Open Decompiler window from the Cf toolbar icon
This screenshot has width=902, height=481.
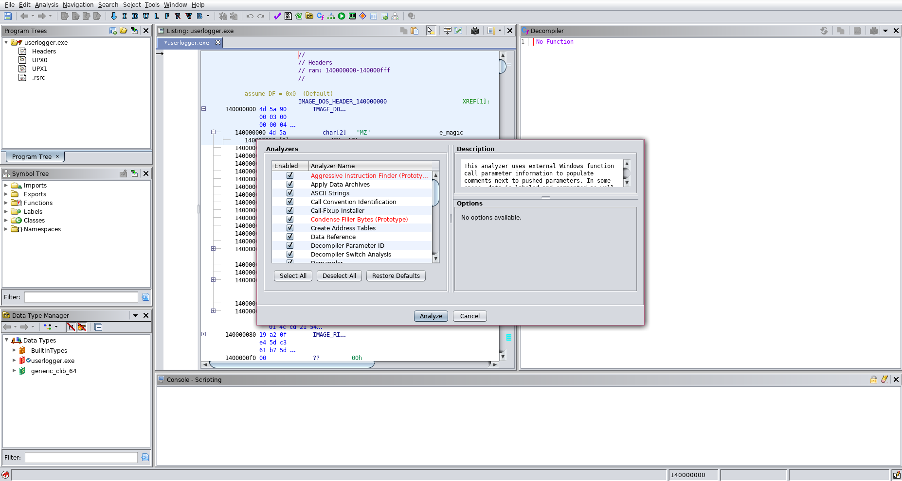click(320, 16)
